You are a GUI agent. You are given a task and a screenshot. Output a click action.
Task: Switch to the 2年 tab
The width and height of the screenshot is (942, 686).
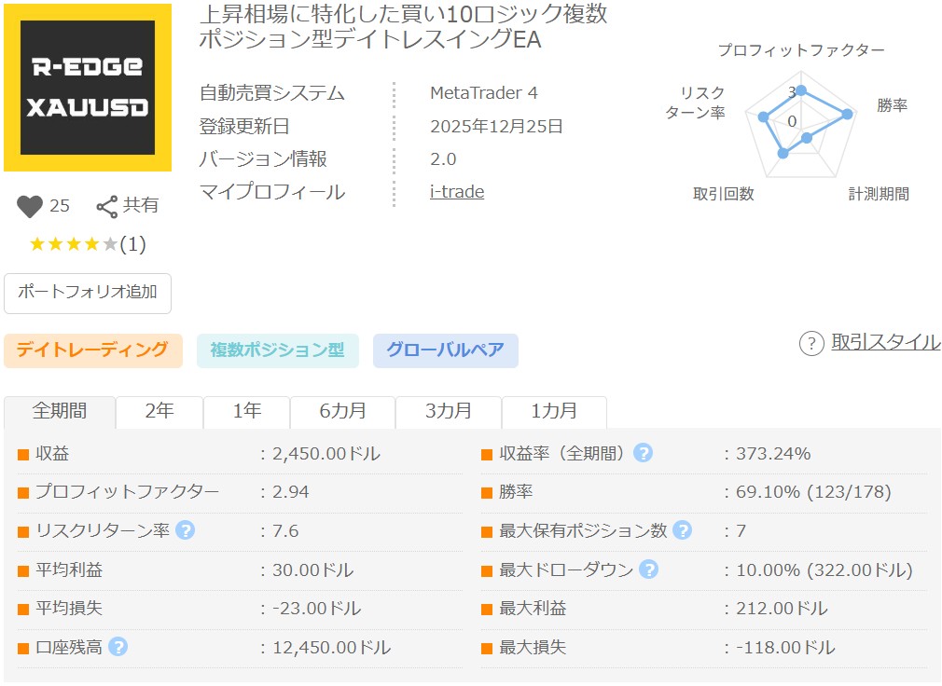[159, 411]
